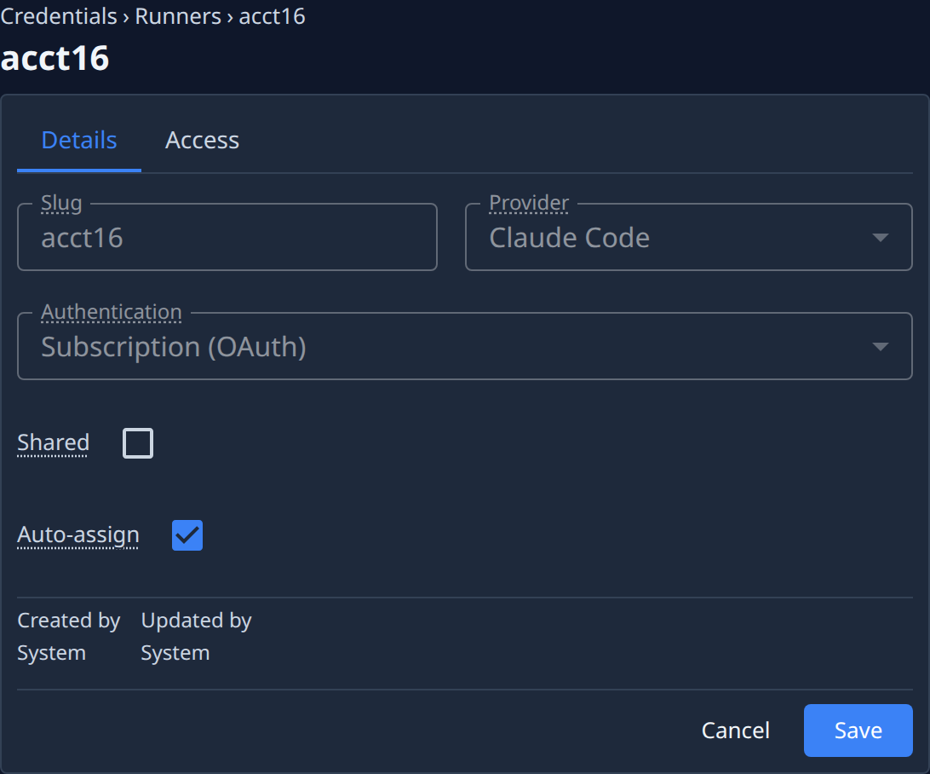
Task: Click the Provider dropdown arrow
Action: [881, 238]
